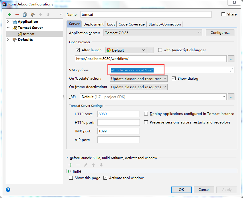243x198 pixels.
Task: Switch to the Deployment tab
Action: point(93,24)
